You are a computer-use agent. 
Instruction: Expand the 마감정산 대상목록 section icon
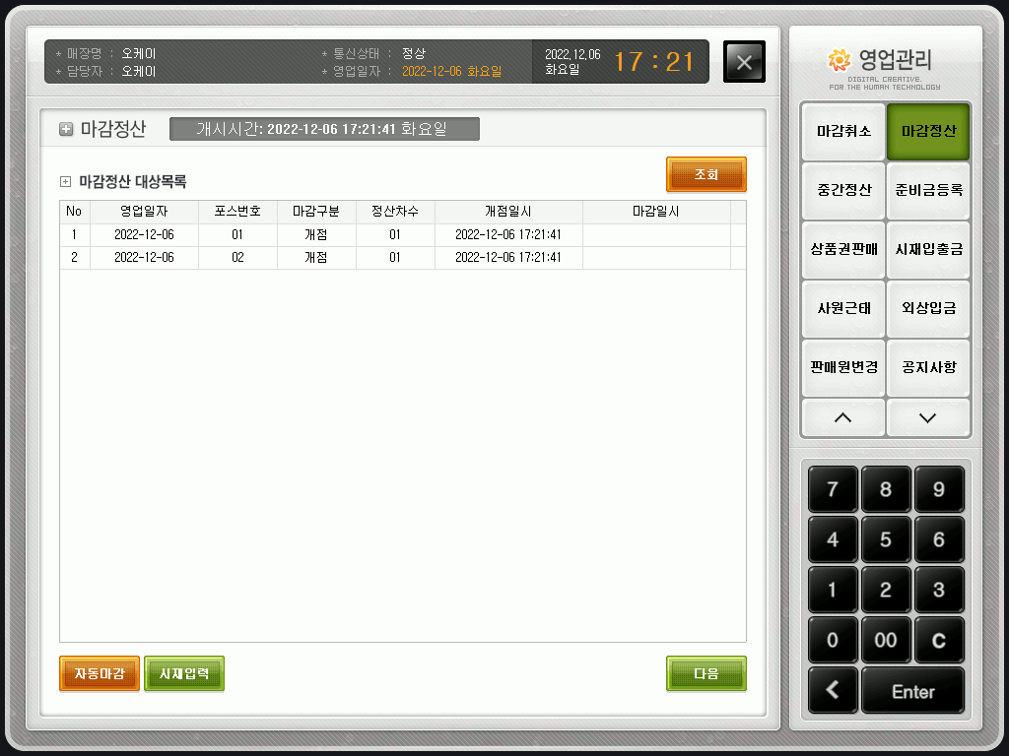tap(66, 181)
